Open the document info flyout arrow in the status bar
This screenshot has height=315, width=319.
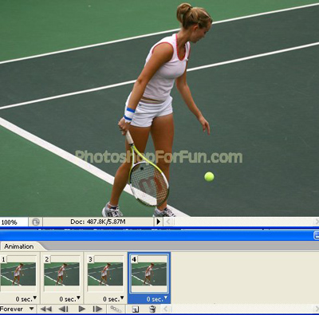[x=158, y=222]
